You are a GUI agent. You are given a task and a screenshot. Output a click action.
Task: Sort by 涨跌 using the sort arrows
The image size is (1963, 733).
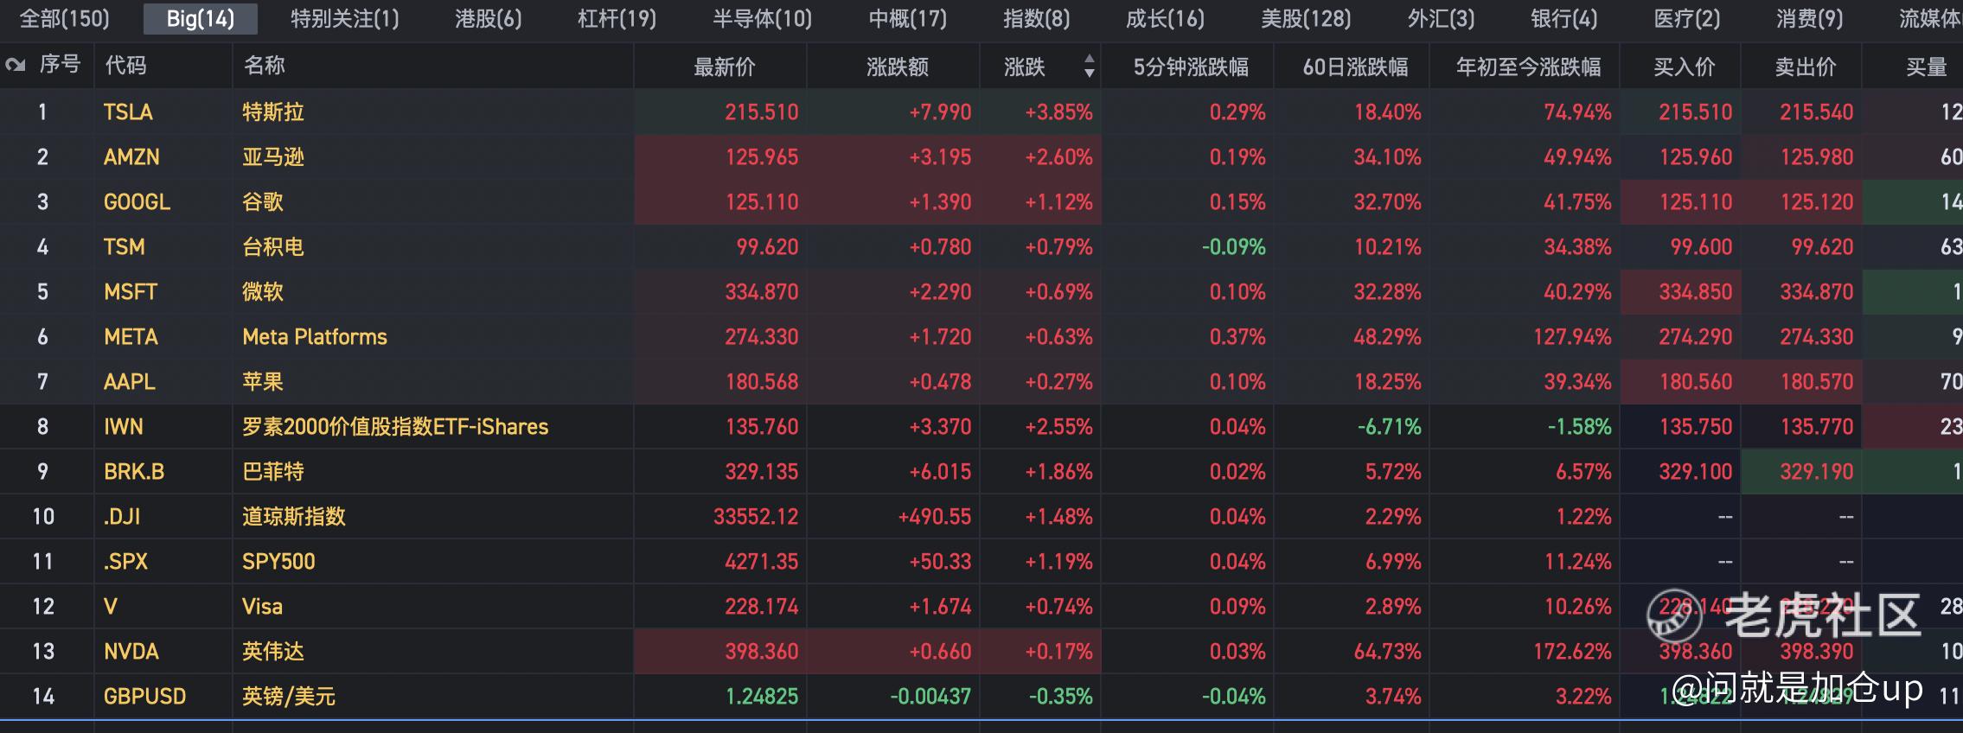[x=1089, y=66]
